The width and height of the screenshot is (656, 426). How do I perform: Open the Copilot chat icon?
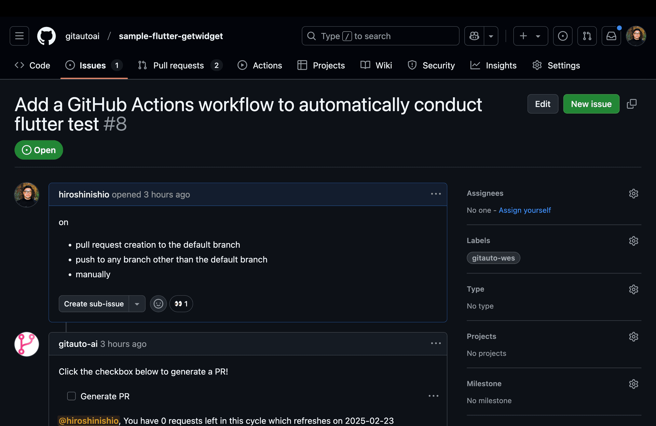[474, 36]
